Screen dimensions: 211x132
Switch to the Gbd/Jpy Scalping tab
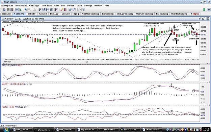(x=125, y=14)
